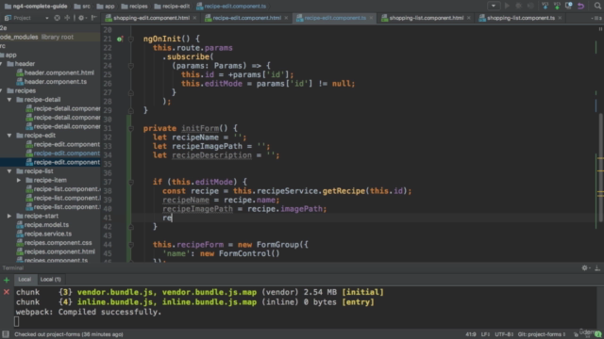Switch to shopping-edit.component.html tab
Screen dimensions: 604x339
coord(151,18)
